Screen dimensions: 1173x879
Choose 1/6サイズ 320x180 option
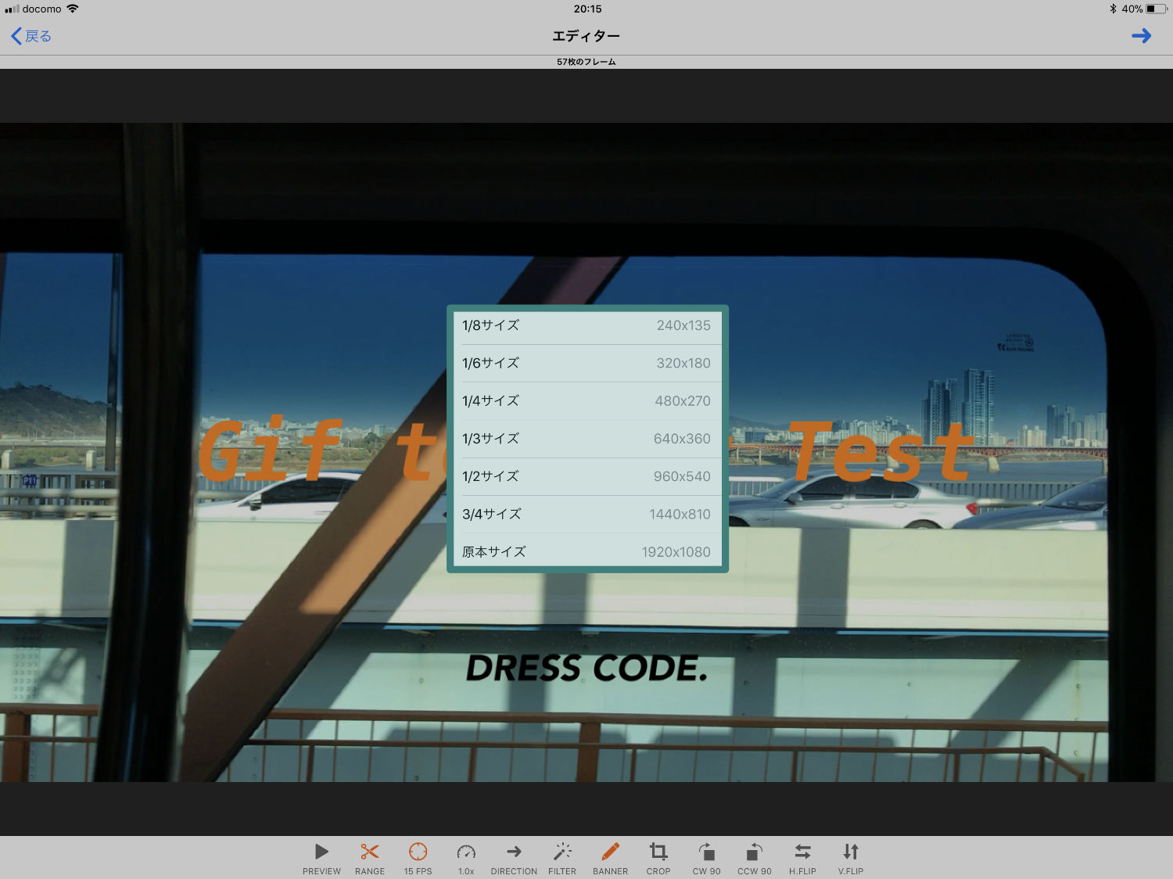[x=586, y=363]
